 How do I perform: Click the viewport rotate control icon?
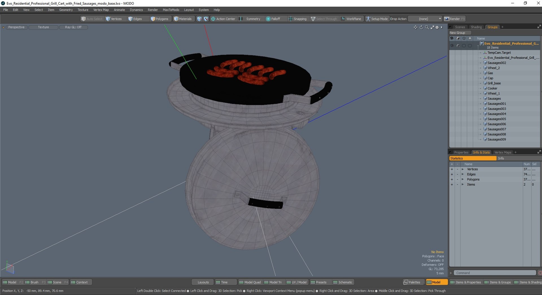coord(421,27)
